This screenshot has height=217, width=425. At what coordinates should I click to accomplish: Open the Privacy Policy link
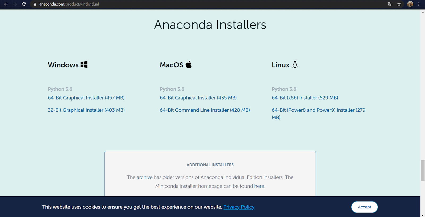pos(239,207)
